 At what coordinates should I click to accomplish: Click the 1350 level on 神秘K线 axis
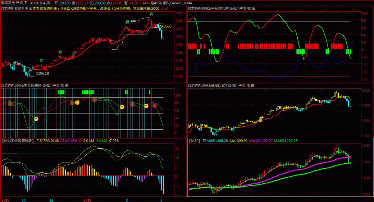366,91
